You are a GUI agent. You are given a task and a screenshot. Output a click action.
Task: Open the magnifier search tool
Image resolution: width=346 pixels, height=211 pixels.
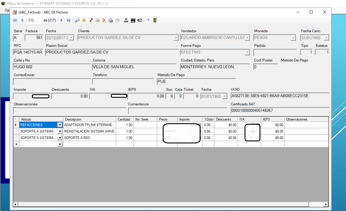tap(77, 20)
